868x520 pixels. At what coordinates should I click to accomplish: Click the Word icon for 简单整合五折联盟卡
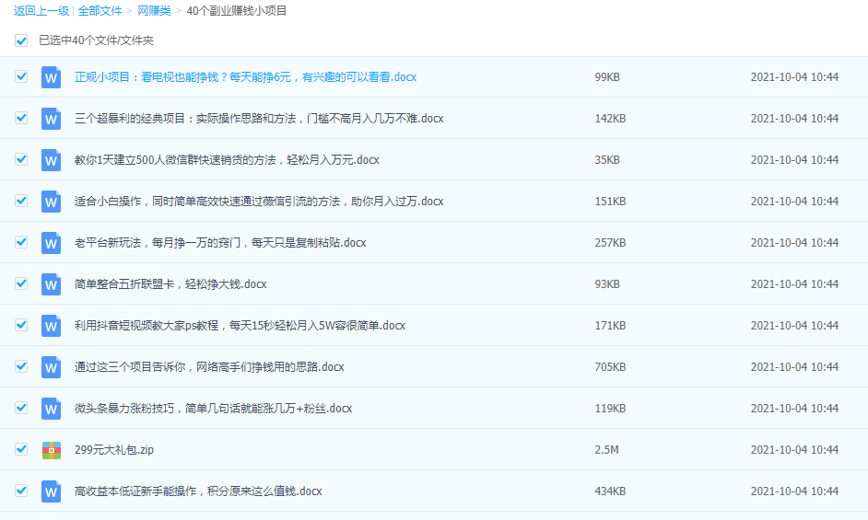(52, 284)
